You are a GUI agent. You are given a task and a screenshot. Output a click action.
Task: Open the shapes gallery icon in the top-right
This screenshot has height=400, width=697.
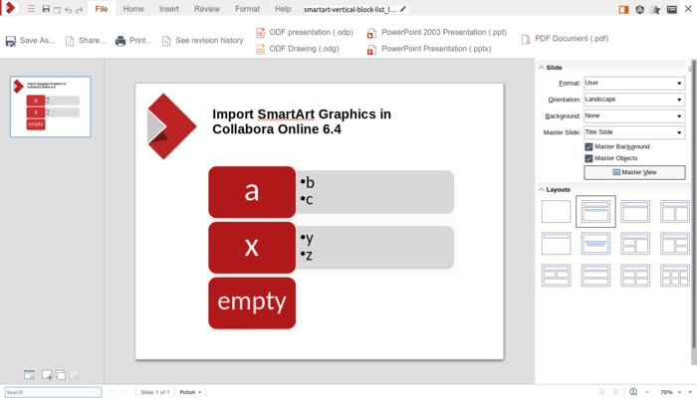[639, 9]
